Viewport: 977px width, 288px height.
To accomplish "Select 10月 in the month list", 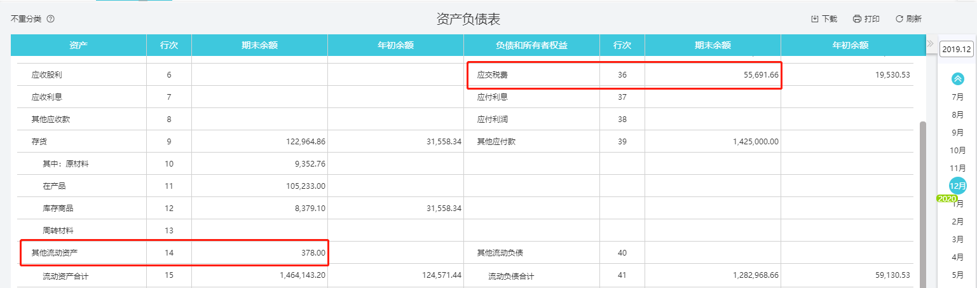I will click(x=957, y=151).
